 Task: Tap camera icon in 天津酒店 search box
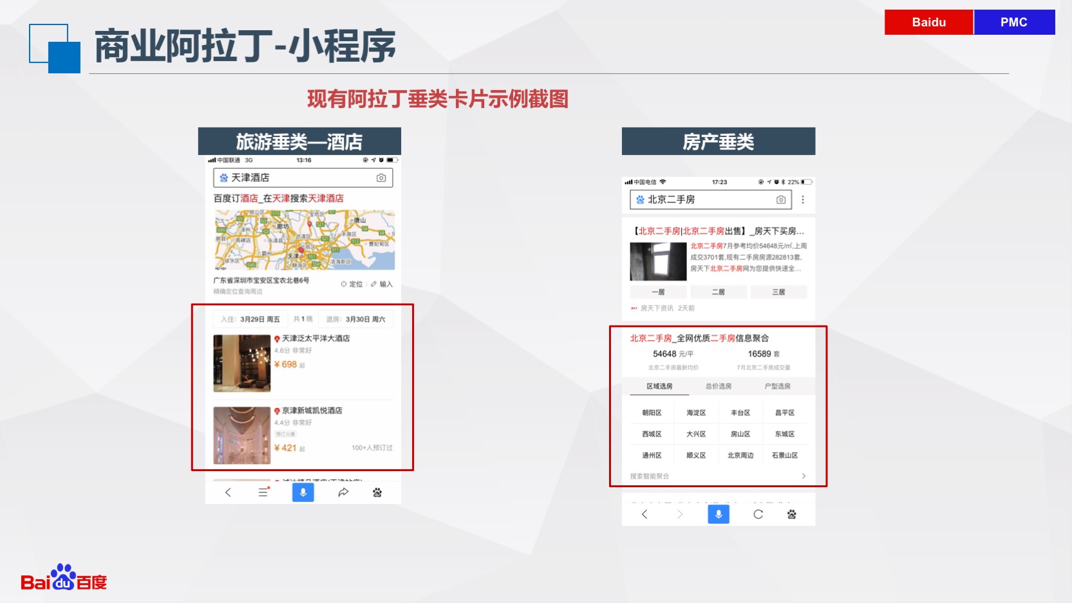click(x=381, y=178)
